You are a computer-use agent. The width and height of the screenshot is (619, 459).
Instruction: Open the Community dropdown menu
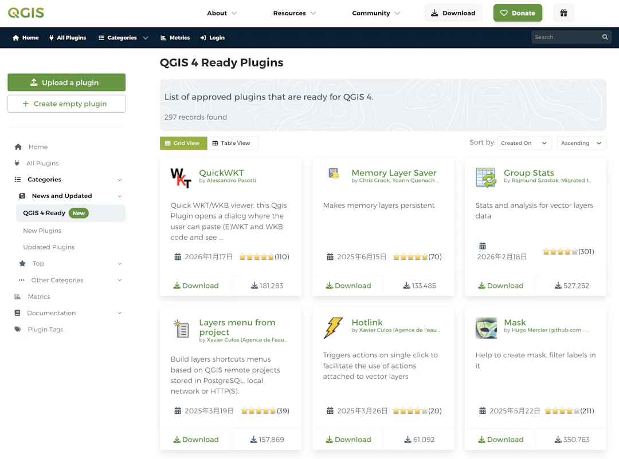[x=376, y=13]
